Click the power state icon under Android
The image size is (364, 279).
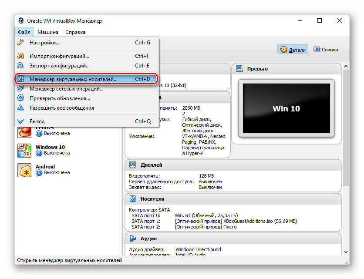tap(39, 173)
